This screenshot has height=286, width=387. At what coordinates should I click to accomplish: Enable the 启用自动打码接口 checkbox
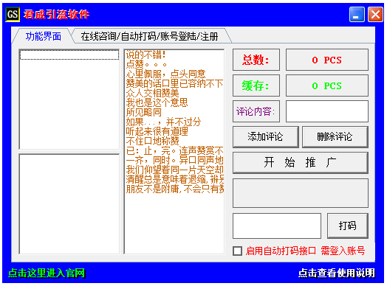click(x=237, y=251)
